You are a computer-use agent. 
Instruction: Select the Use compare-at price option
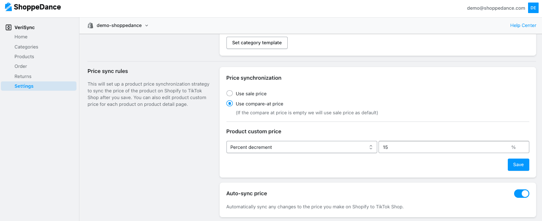(229, 104)
